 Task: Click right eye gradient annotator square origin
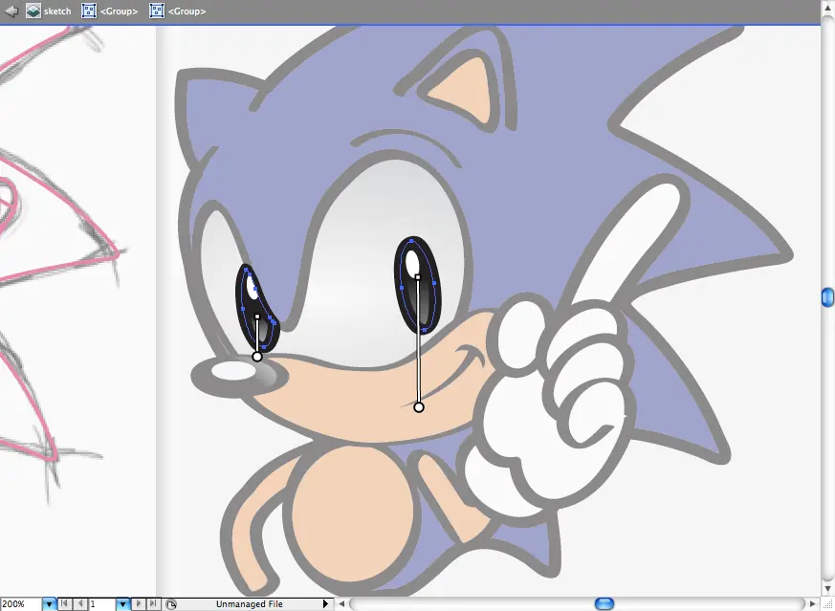click(417, 277)
